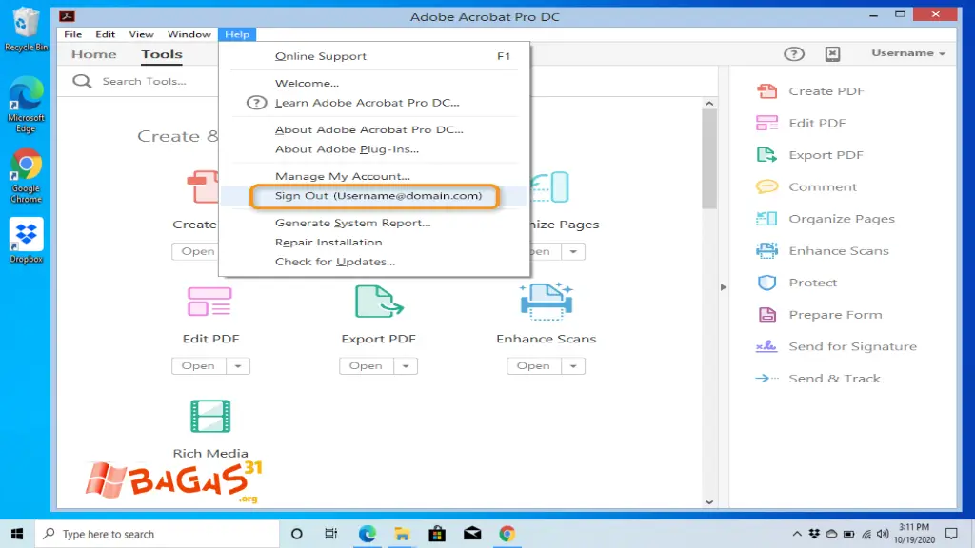Open Dropbox desktop shortcut
975x548 pixels.
coord(26,241)
